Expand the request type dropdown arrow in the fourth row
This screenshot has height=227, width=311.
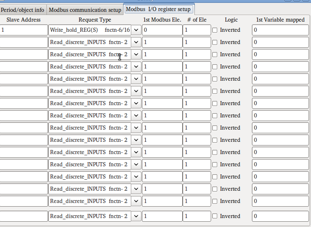[136, 66]
